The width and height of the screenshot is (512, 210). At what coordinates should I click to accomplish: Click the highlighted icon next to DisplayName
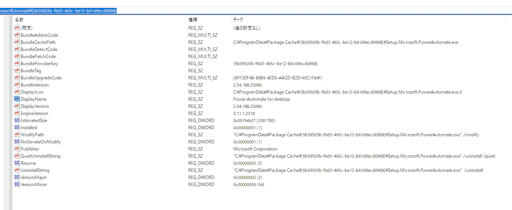pos(17,99)
